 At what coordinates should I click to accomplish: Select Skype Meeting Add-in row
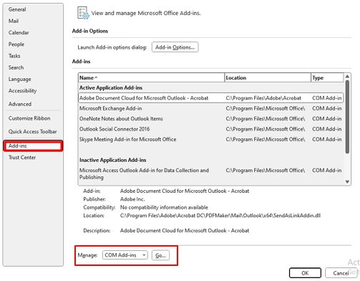[x=210, y=139]
